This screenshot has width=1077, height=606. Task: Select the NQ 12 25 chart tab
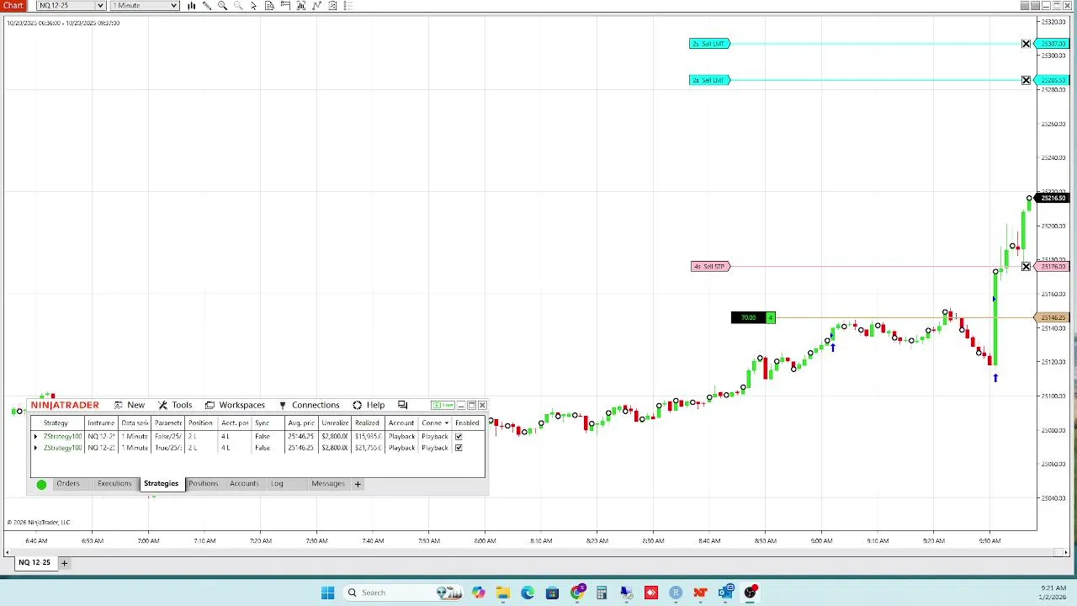[x=34, y=562]
